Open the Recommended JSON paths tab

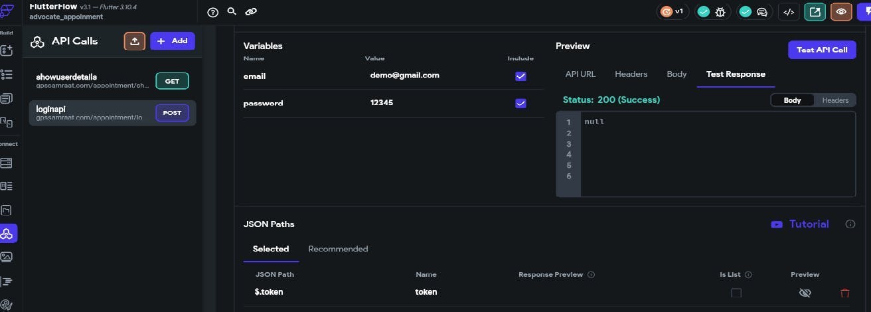point(338,249)
